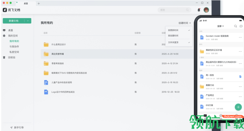Click document icon of 儿童产品中的色彩使用
244x131 pixels.
click(46, 83)
